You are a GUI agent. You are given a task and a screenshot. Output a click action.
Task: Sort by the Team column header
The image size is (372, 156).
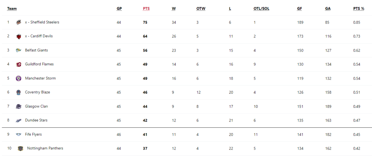pos(12,9)
